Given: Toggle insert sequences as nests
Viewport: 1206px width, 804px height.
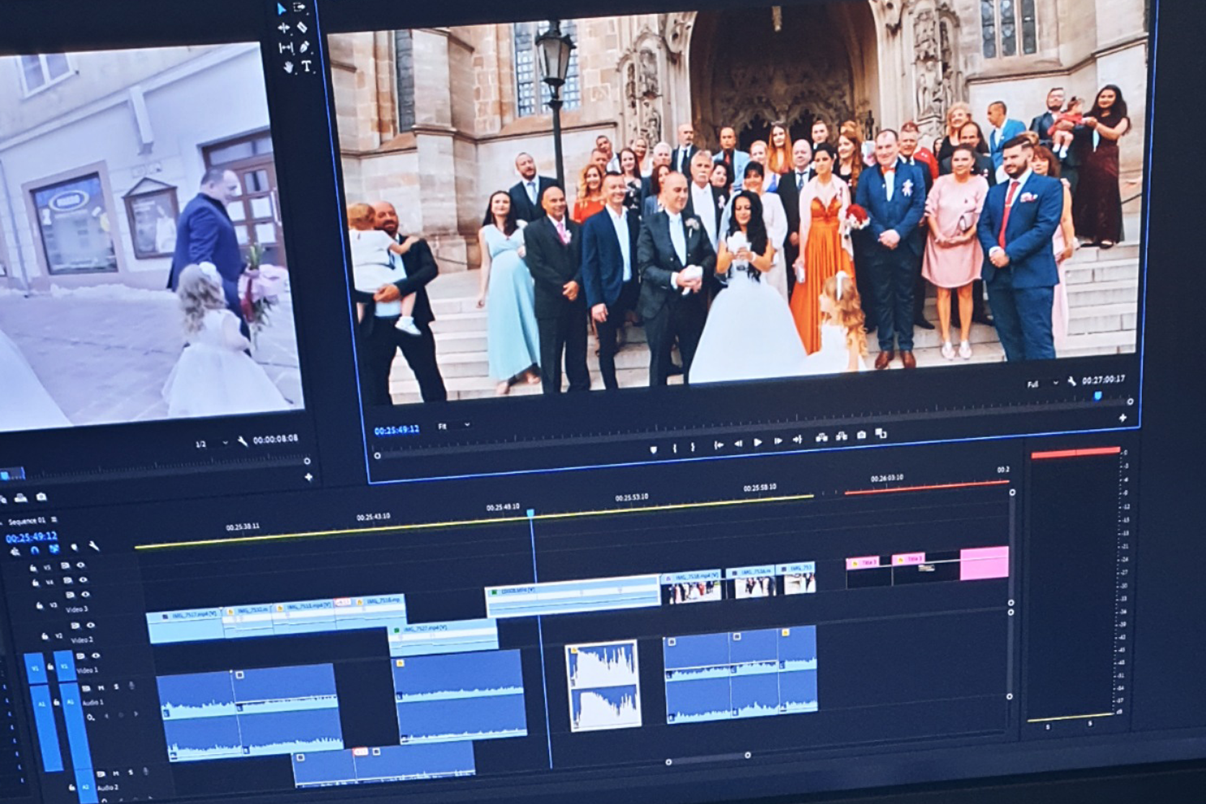Looking at the screenshot, I should [15, 551].
